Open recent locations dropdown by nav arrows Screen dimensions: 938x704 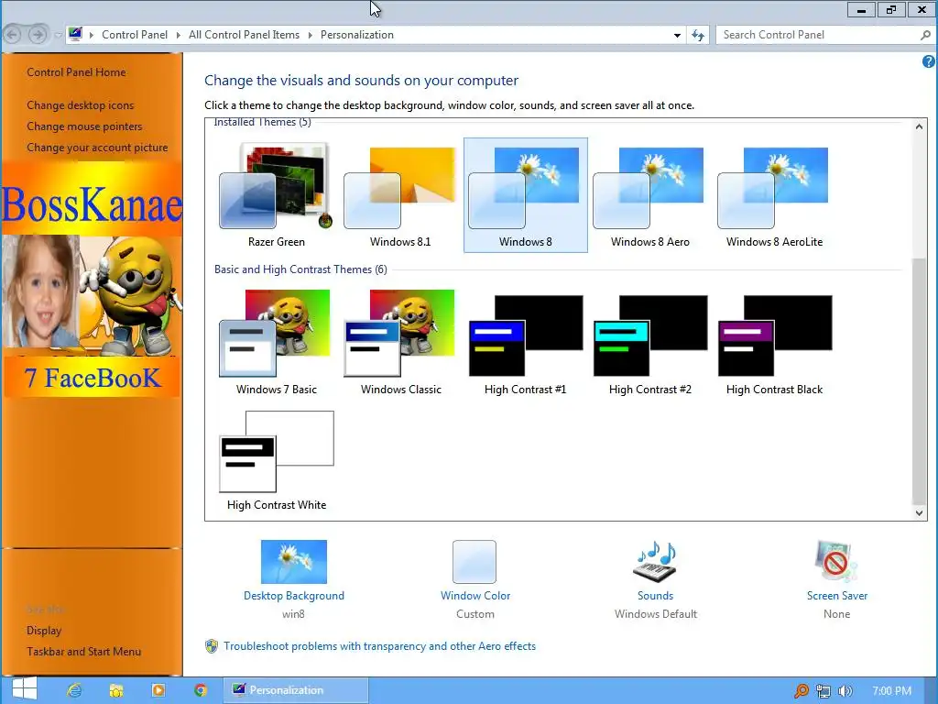click(58, 35)
